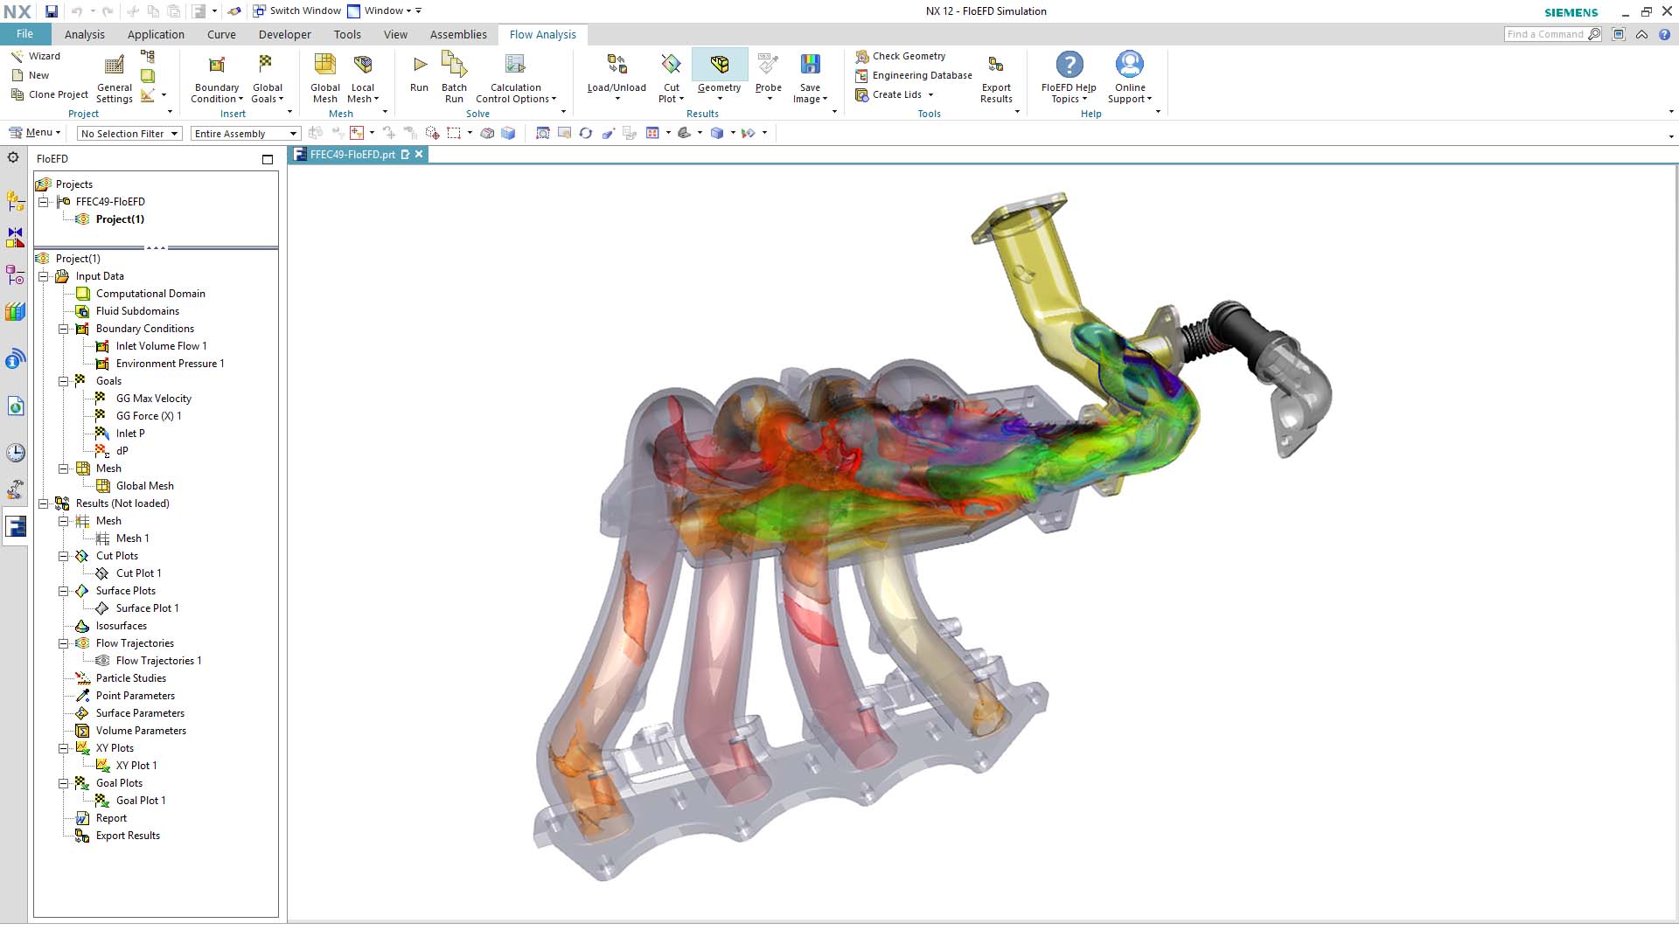Switch to the Assemblies ribbon tab
The image size is (1679, 944).
458,34
